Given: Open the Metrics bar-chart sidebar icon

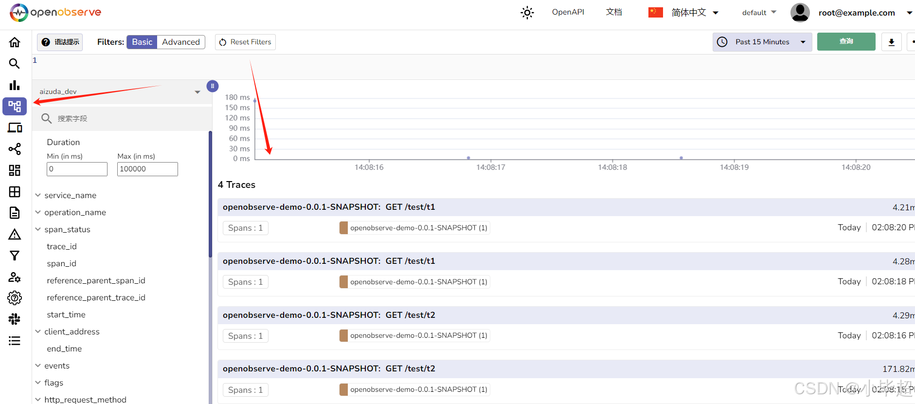Looking at the screenshot, I should [x=15, y=85].
